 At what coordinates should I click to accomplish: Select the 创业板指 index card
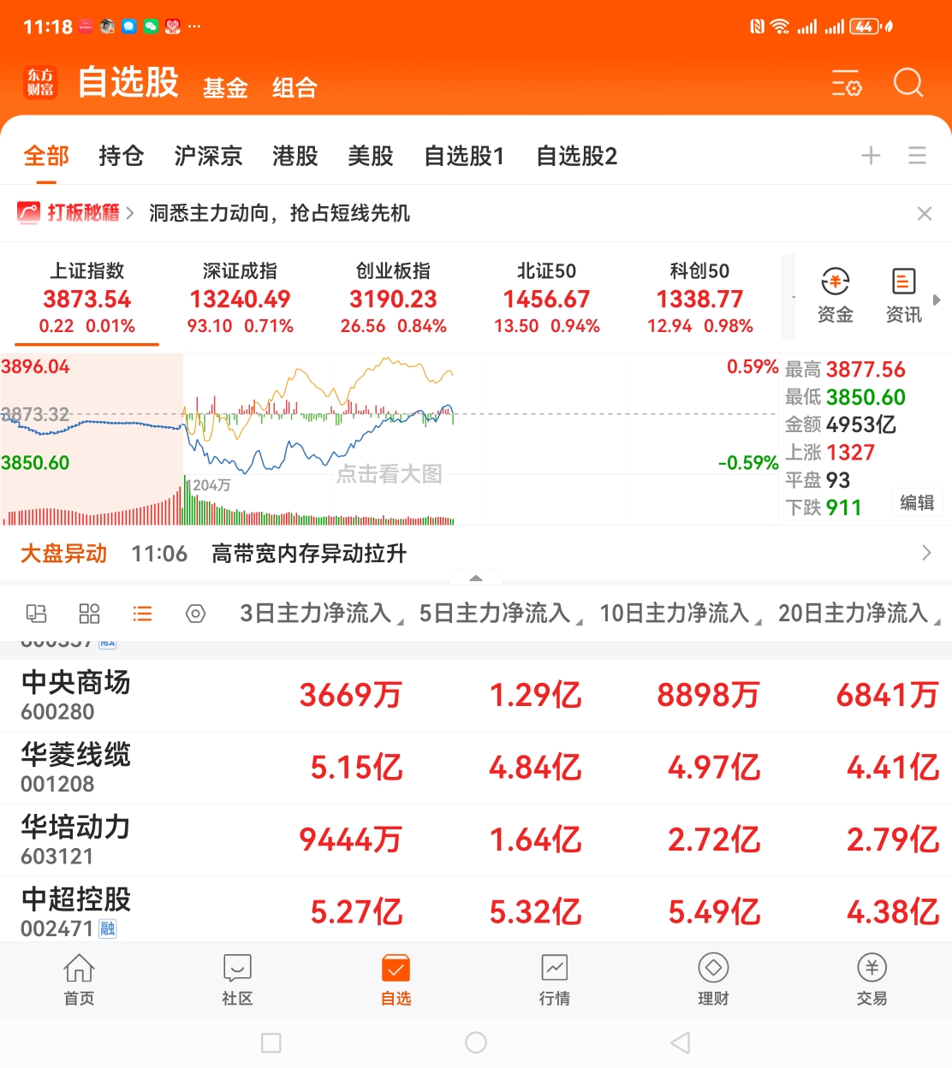(393, 299)
